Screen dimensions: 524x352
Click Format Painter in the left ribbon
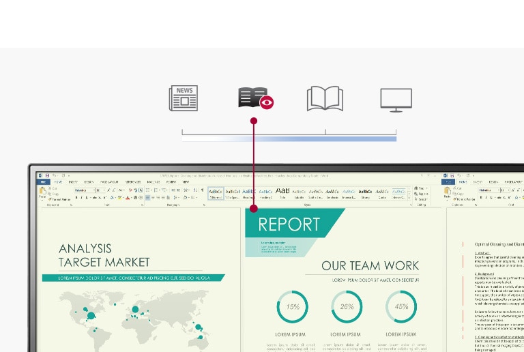(59, 199)
